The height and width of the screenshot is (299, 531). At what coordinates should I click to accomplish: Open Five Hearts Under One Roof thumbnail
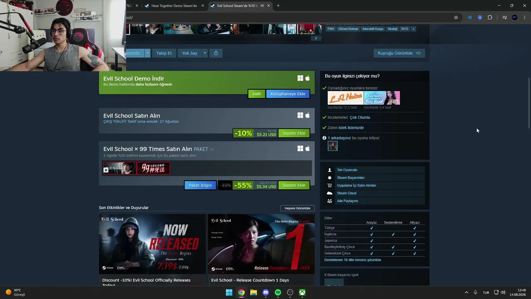(x=382, y=98)
